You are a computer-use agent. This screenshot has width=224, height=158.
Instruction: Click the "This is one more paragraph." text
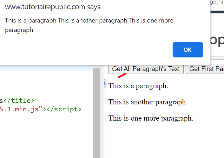pyautogui.click(x=151, y=118)
